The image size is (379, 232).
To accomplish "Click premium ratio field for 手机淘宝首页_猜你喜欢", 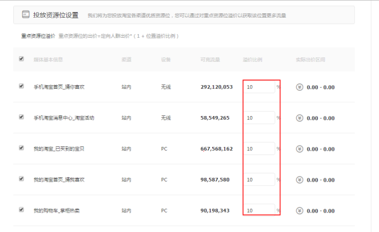I will (x=260, y=87).
